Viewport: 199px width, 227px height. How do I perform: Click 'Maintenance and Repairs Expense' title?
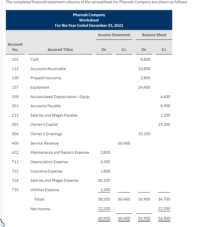(x=60, y=153)
